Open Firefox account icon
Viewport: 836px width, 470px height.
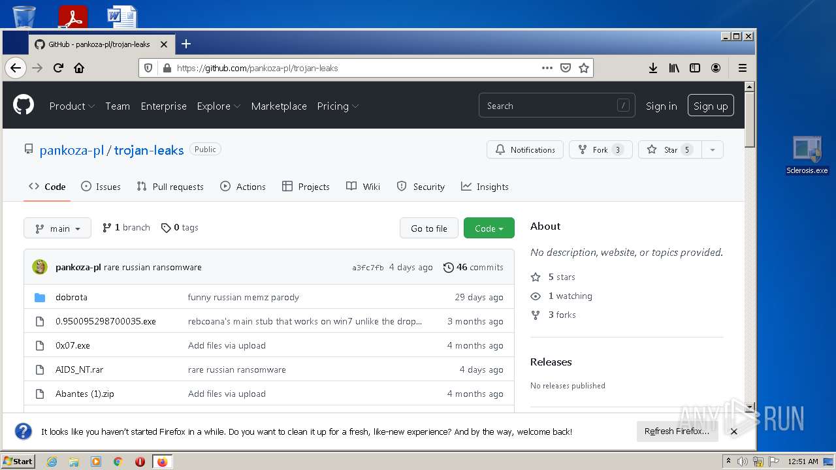pyautogui.click(x=716, y=68)
